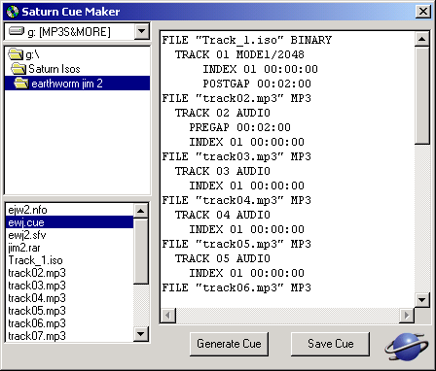Close the Saturn Cue Maker window
This screenshot has height=371, width=436.
(423, 12)
